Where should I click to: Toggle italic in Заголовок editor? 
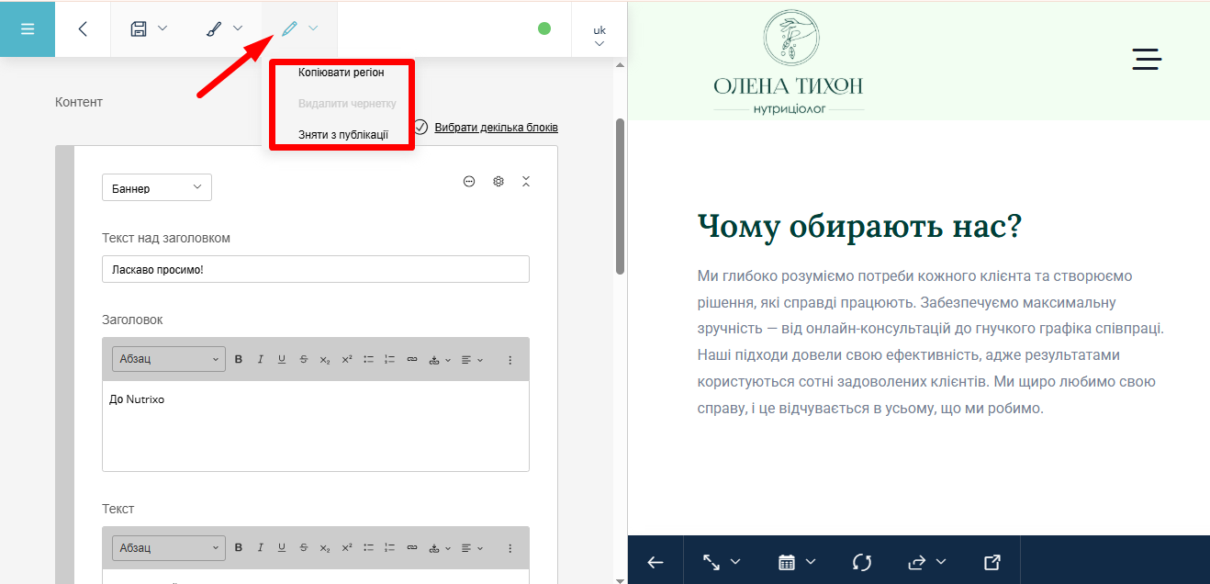pos(260,359)
